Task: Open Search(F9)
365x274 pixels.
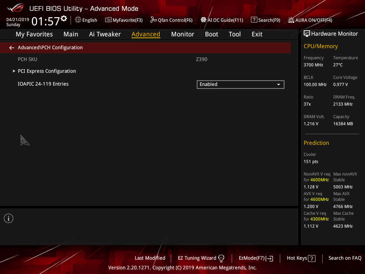Action: [266, 20]
